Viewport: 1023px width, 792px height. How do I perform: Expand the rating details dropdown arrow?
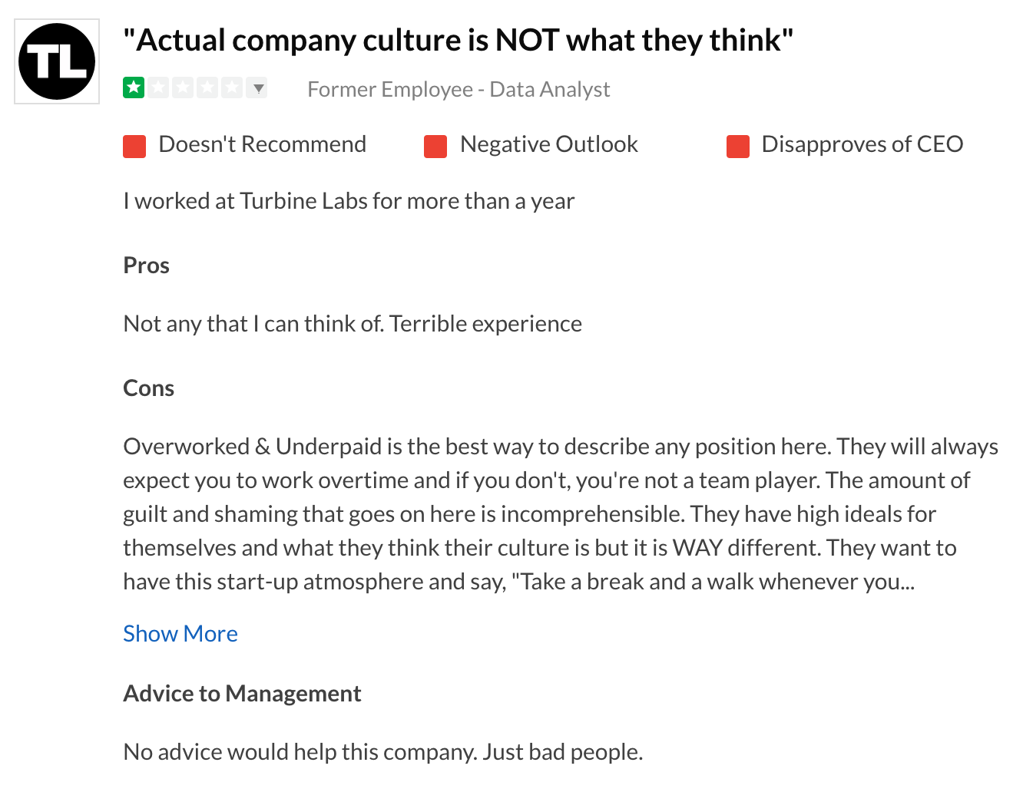pyautogui.click(x=259, y=87)
